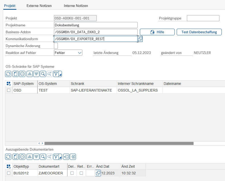Image resolution: width=225 pixels, height=181 pixels.
Task: Expand filter options arrow in OS-Schränke toolbar
Action: tap(60, 74)
